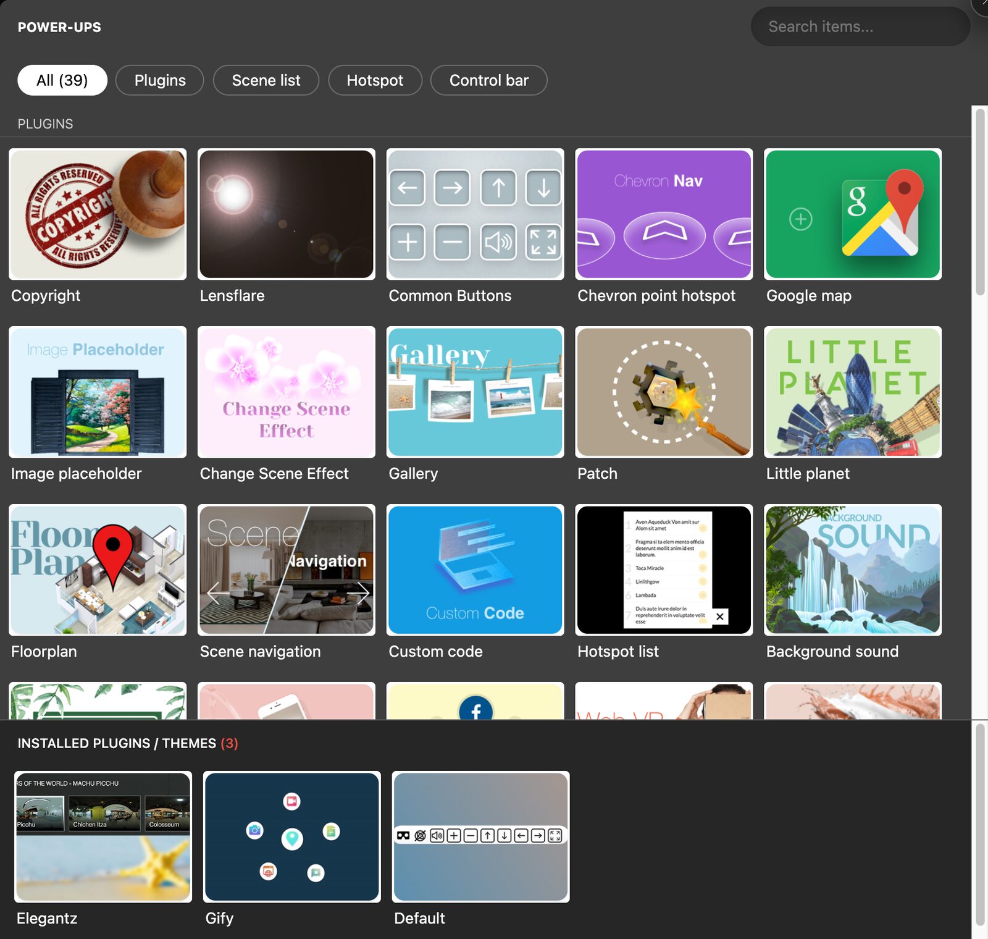Viewport: 988px width, 939px height.
Task: Show all 39 power-ups filter
Action: 62,80
